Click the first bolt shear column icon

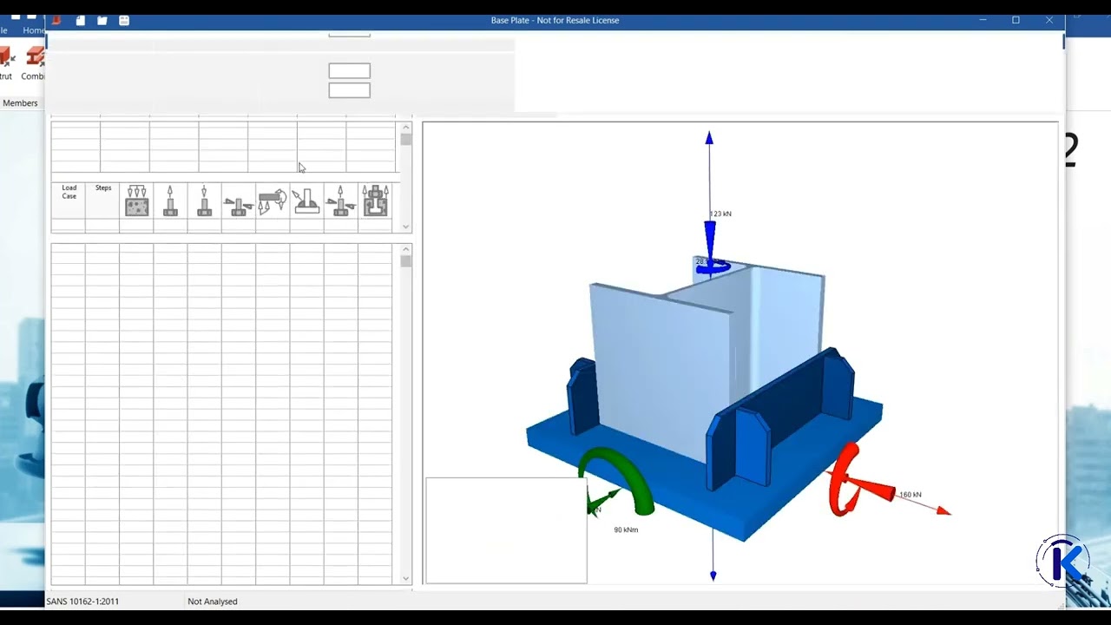(238, 206)
